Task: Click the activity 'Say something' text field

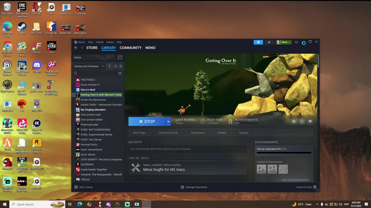Action: click(x=188, y=149)
